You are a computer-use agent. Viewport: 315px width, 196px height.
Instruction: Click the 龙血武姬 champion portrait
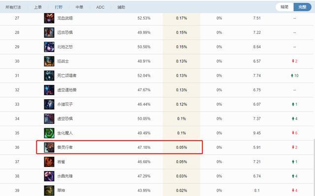[x=49, y=18]
